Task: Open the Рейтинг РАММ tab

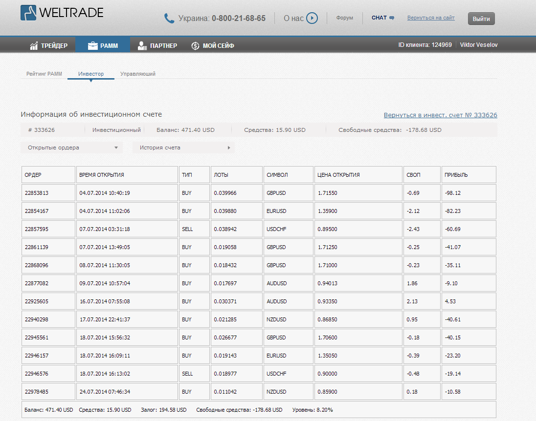Action: (x=44, y=74)
